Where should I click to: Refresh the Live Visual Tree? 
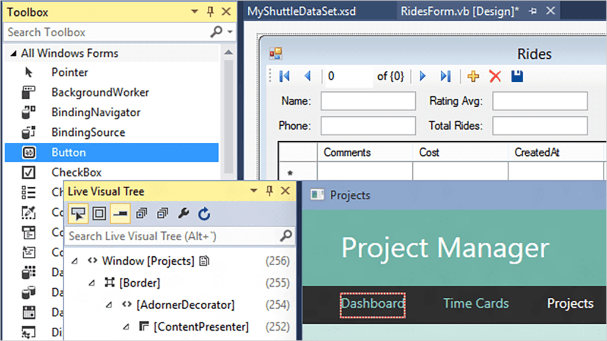[204, 213]
